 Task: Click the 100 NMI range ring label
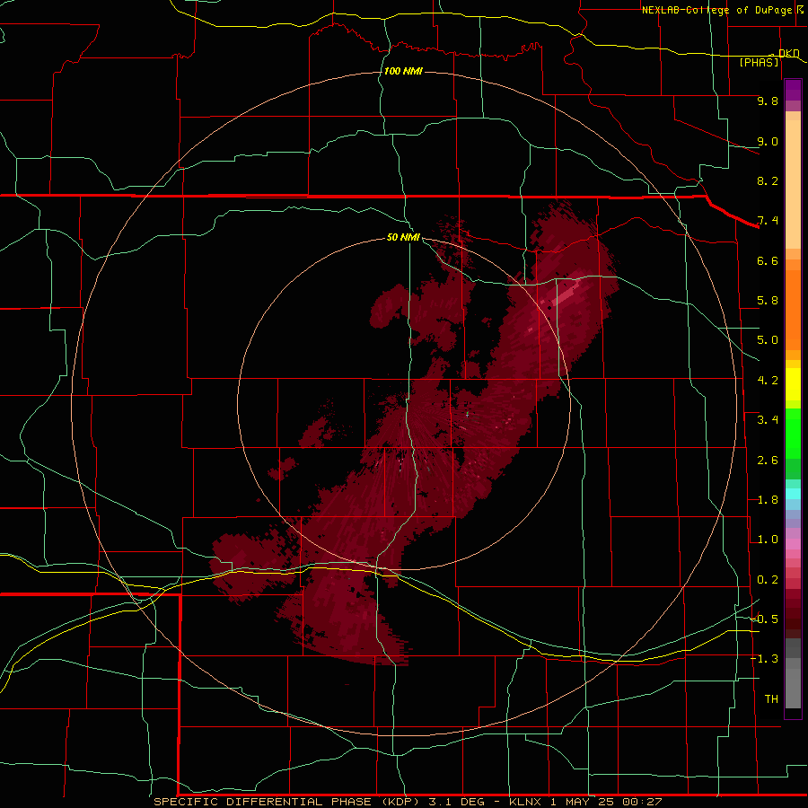click(403, 71)
